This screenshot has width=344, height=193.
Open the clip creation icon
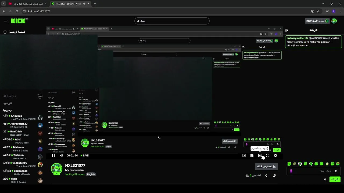pos(252,155)
